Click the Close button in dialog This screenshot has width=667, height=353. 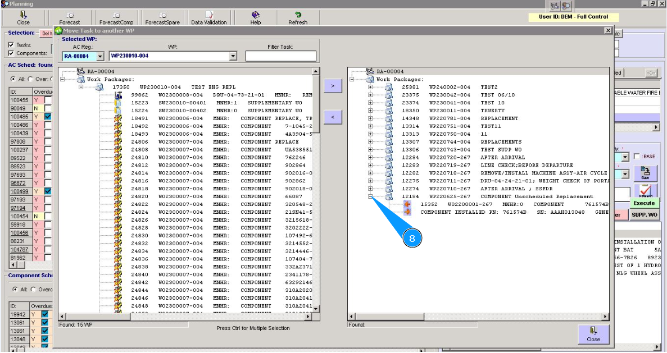click(593, 334)
